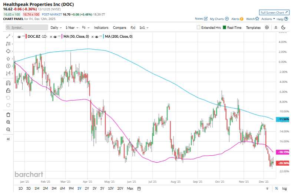Delete drawings with the trash icon
This screenshot has width=291, height=193.
coord(8,115)
